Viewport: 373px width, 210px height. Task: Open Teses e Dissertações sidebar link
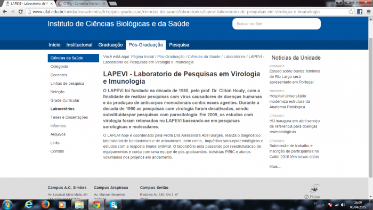point(69,117)
